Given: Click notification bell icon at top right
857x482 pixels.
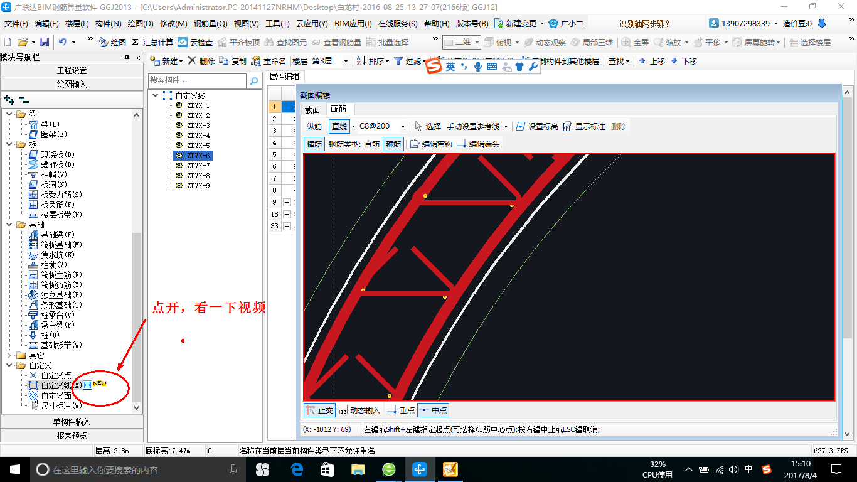Looking at the screenshot, I should 822,23.
